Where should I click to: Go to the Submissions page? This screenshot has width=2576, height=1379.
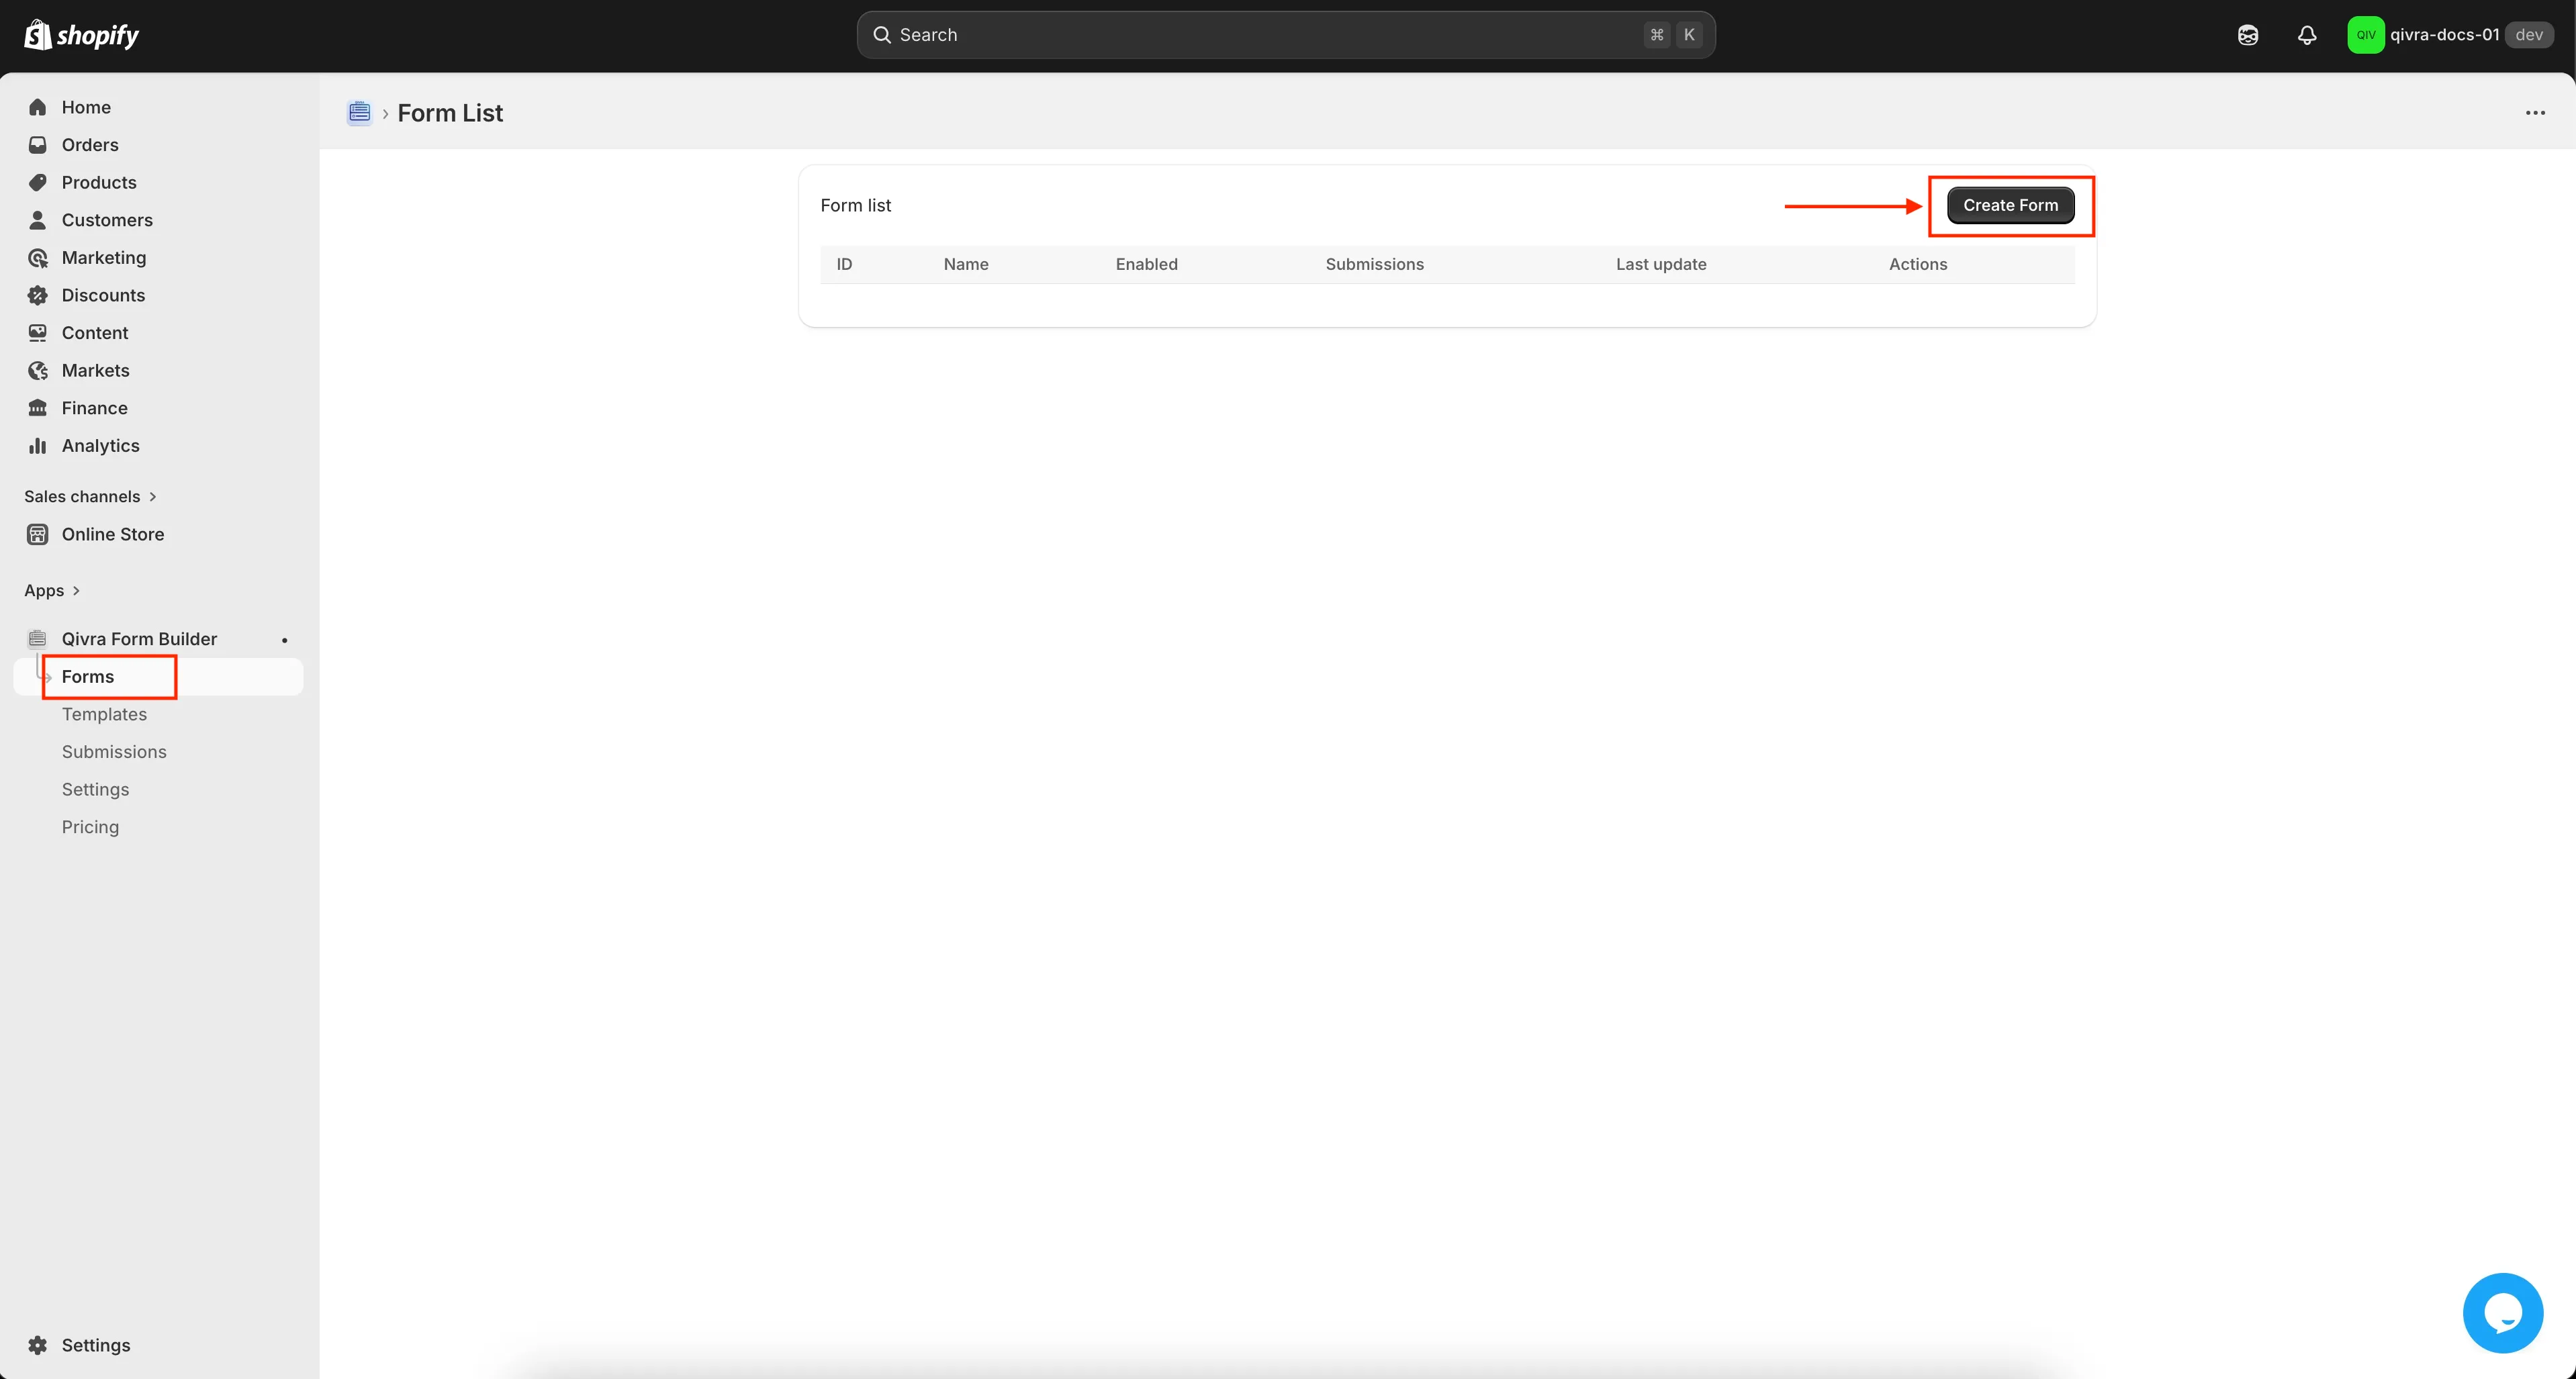(114, 752)
